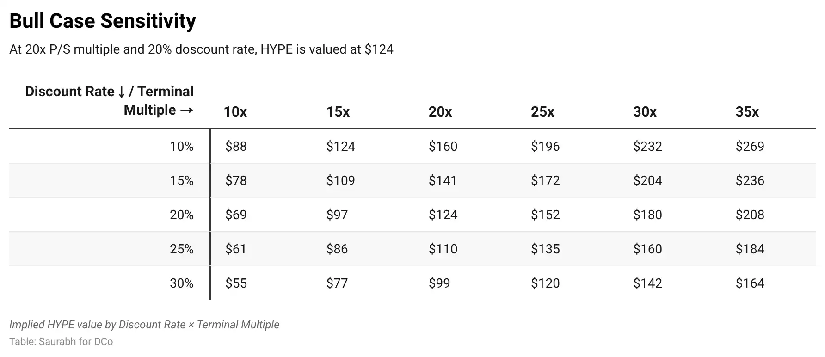Click the Table: Saurabh for DCo credit
Screen dimensions: 825x357
pyautogui.click(x=61, y=342)
